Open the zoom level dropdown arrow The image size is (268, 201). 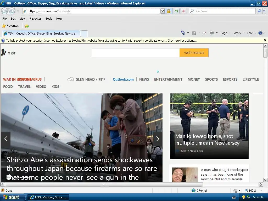(x=261, y=191)
